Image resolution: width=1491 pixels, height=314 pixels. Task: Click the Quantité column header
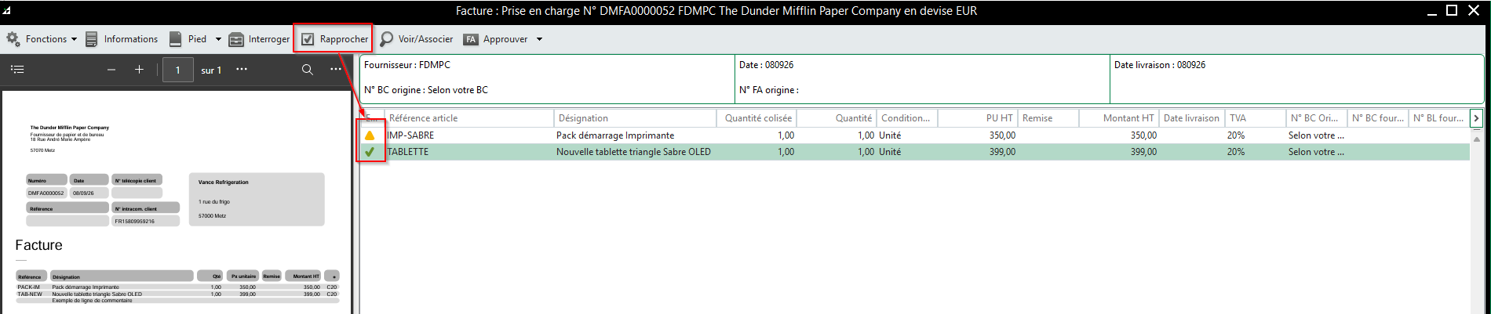[837, 118]
